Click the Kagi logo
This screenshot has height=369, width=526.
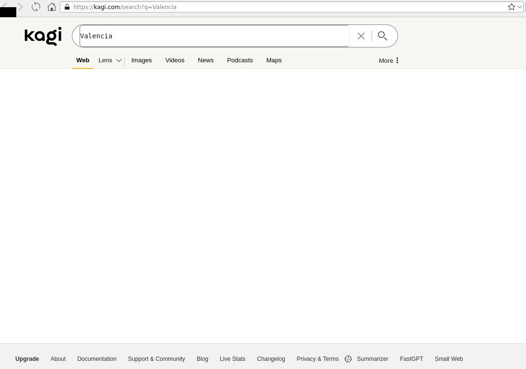[43, 36]
